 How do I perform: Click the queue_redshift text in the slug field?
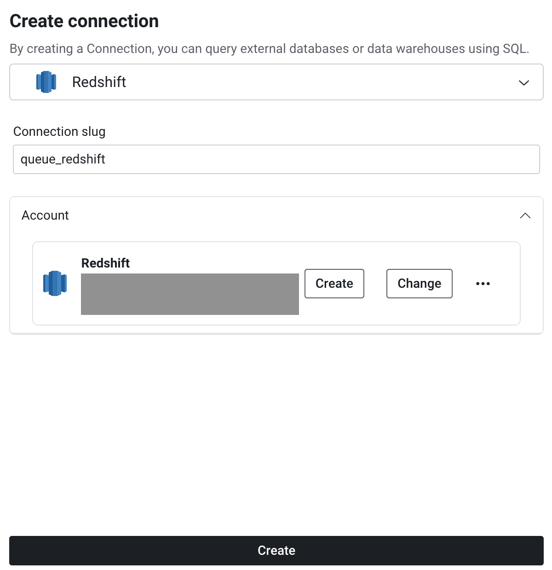click(63, 159)
